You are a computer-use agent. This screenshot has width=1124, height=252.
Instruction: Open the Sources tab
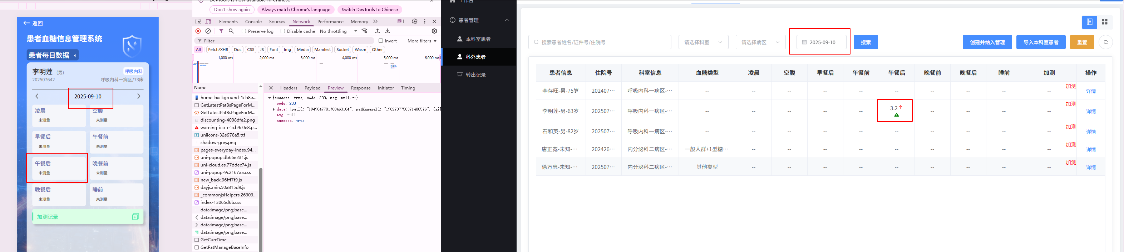point(277,21)
